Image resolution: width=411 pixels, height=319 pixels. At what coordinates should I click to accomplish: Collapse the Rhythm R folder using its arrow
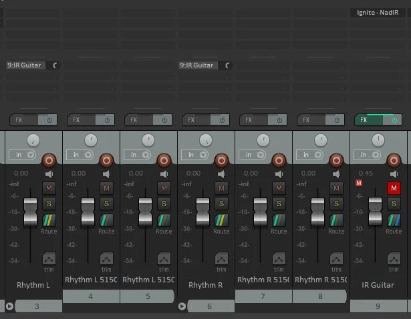182,306
